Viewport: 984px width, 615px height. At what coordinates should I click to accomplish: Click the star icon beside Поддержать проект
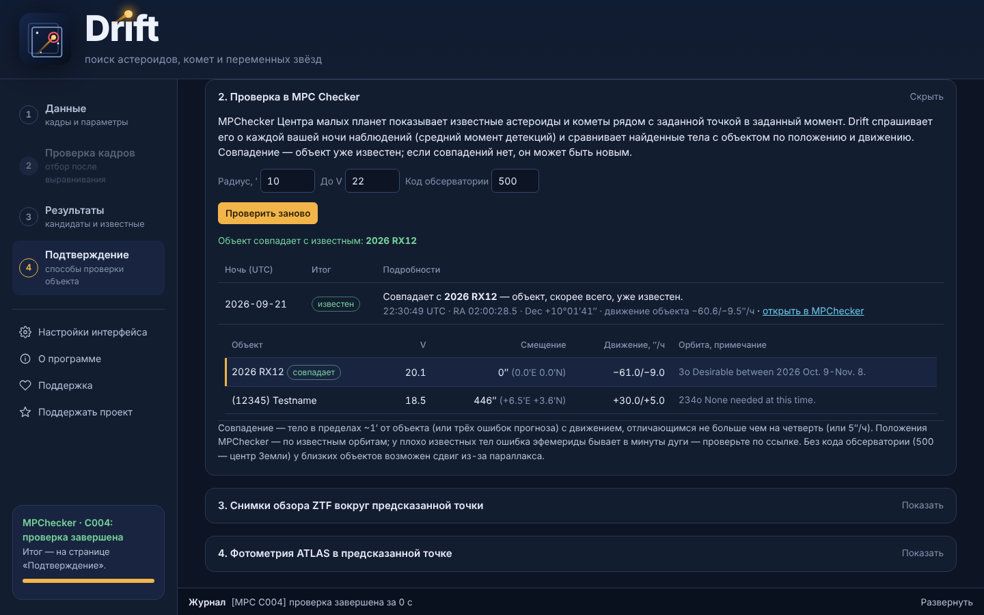pos(25,412)
